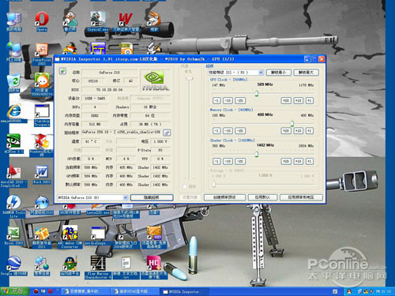Launch the DAEMON Tools Lite shortcut
The image size is (395, 296).
pyautogui.click(x=13, y=207)
